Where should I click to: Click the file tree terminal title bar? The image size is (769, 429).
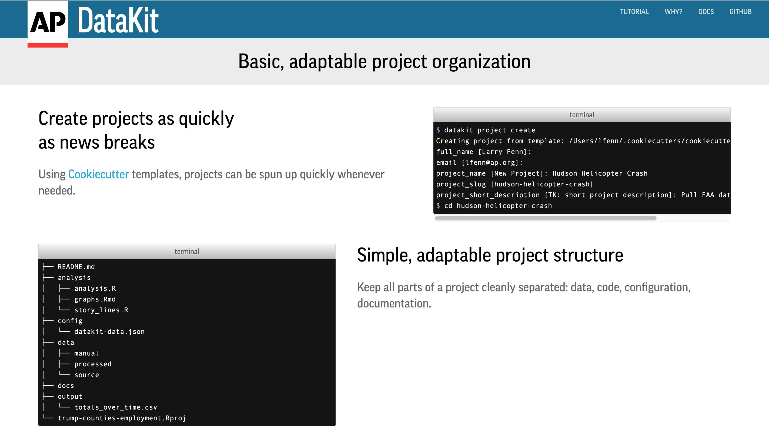click(187, 251)
